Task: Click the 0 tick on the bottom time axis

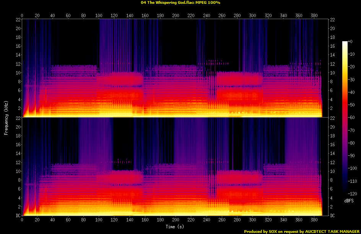Action: (x=22, y=220)
